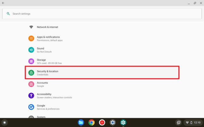Click '30% used - 89.85 GB free' text
Viewport: 204px width, 127px height.
(x=49, y=63)
